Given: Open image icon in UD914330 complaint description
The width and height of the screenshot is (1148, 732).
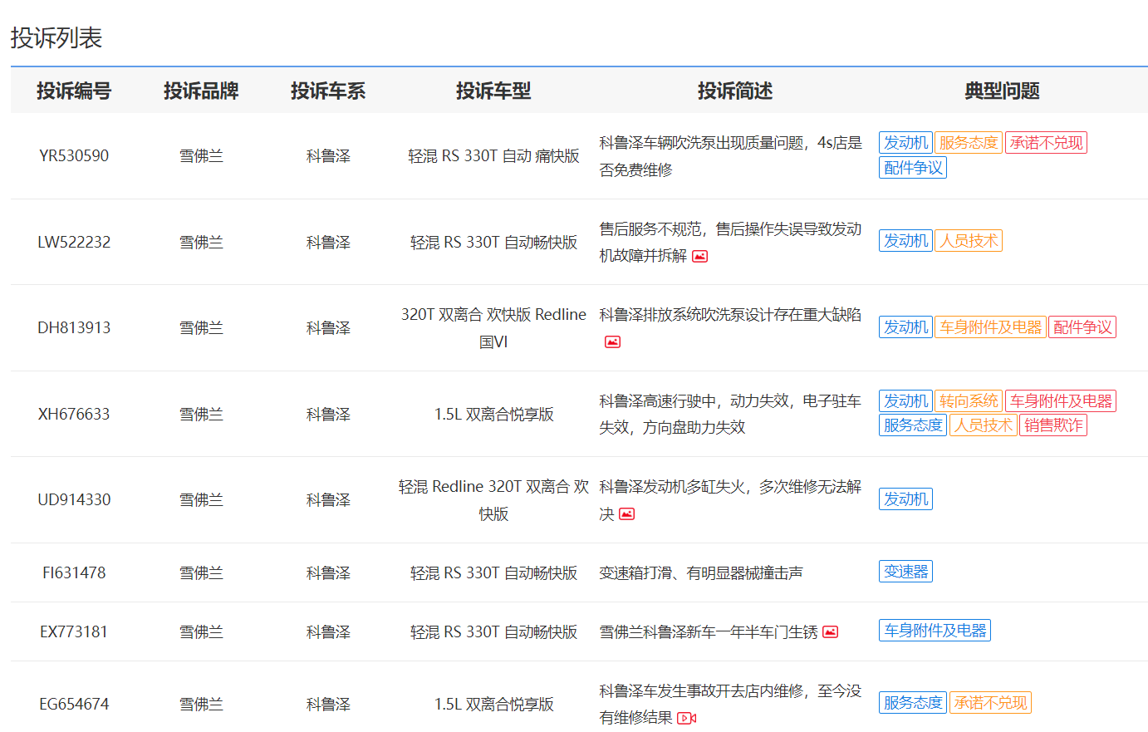Looking at the screenshot, I should point(626,513).
